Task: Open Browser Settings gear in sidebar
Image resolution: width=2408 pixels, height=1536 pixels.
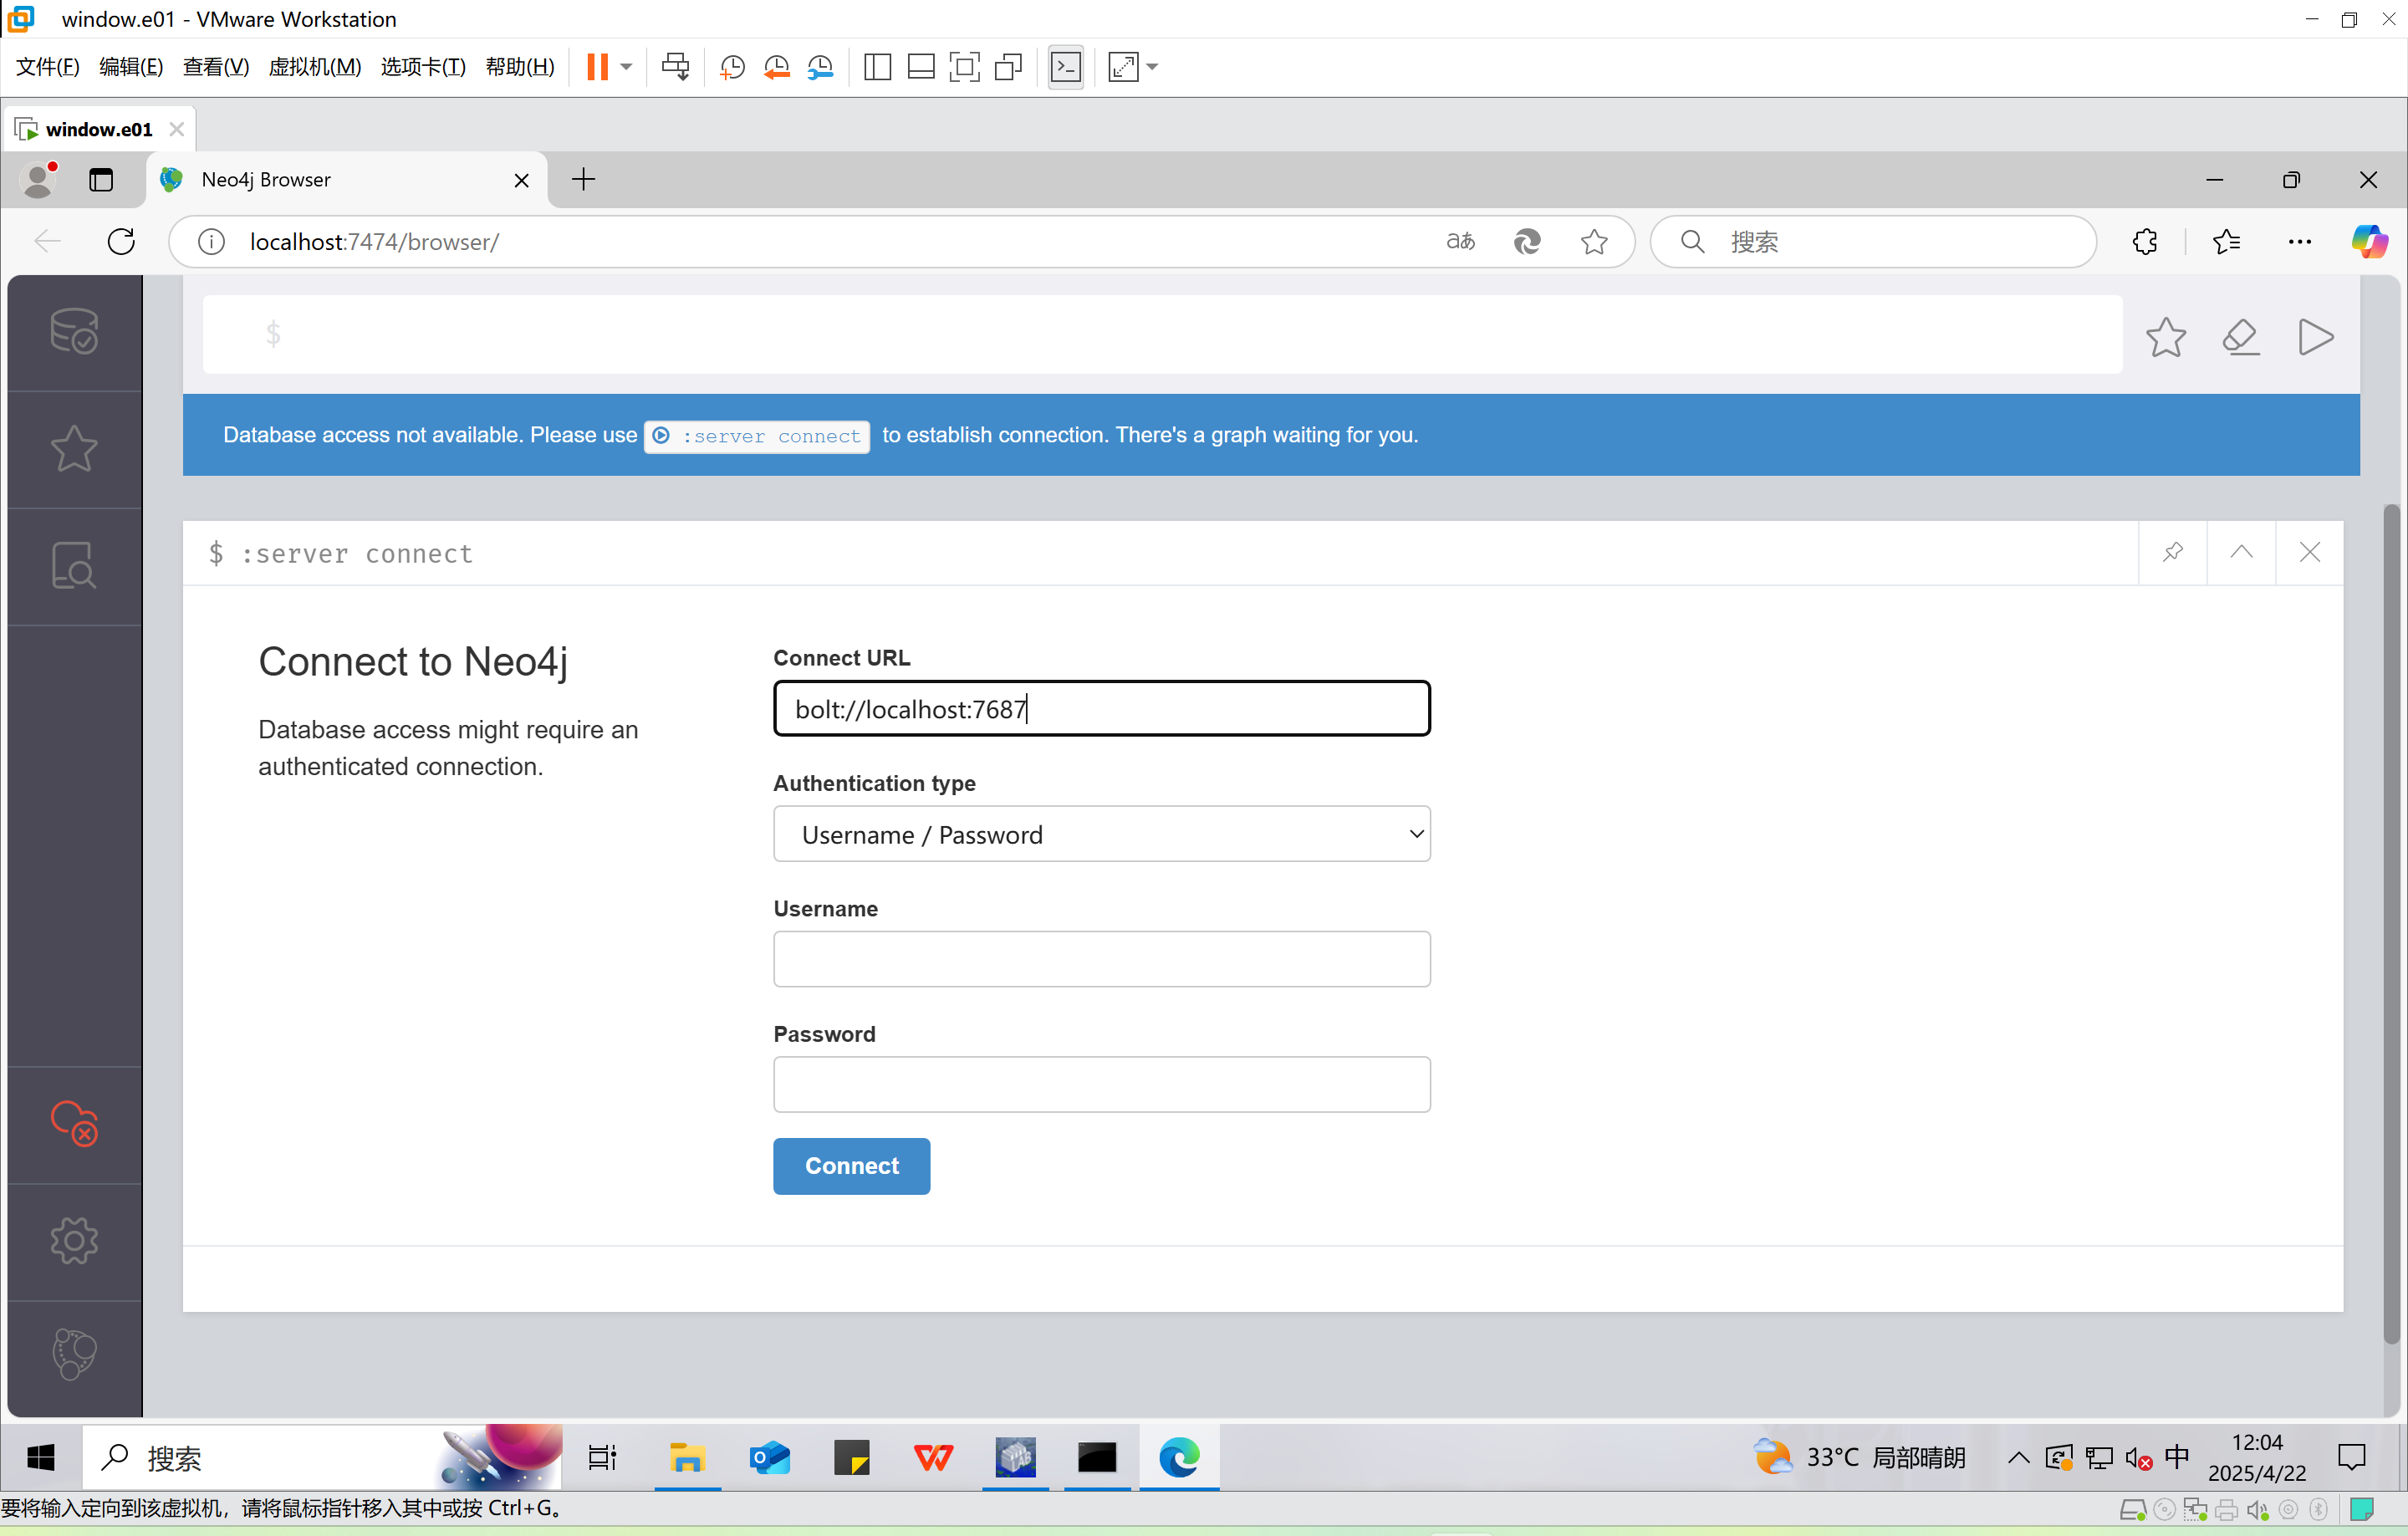Action: click(x=74, y=1241)
